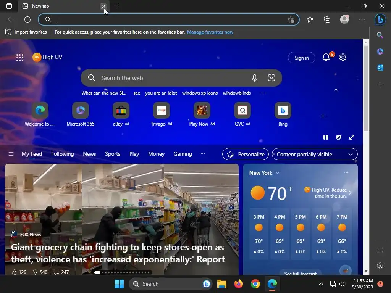
Task: Show more suggested searches ellipsis
Action: tap(263, 93)
